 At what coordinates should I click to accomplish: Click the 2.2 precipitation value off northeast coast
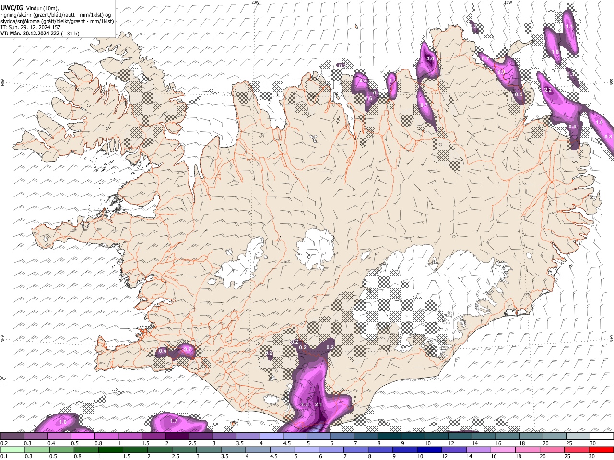click(548, 90)
